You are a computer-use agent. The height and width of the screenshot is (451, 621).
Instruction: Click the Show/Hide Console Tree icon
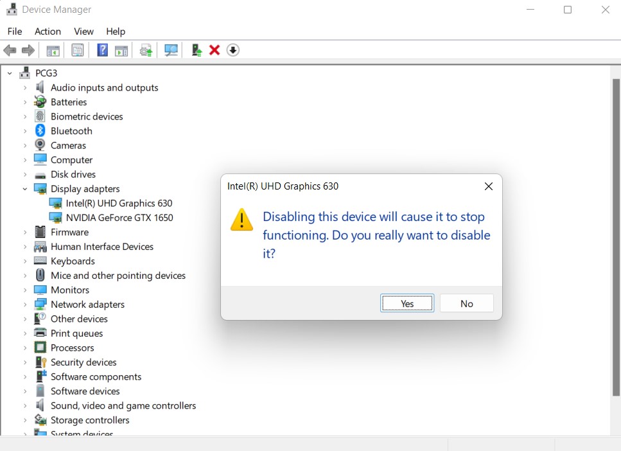point(53,50)
